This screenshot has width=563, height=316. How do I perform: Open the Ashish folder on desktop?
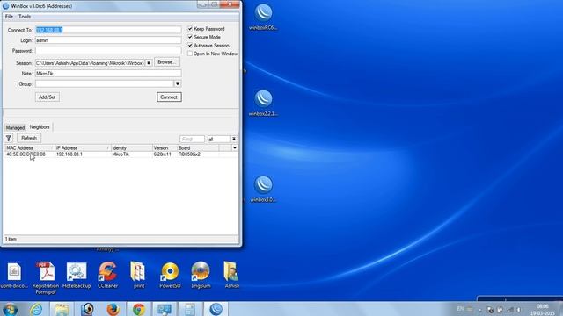pos(232,275)
